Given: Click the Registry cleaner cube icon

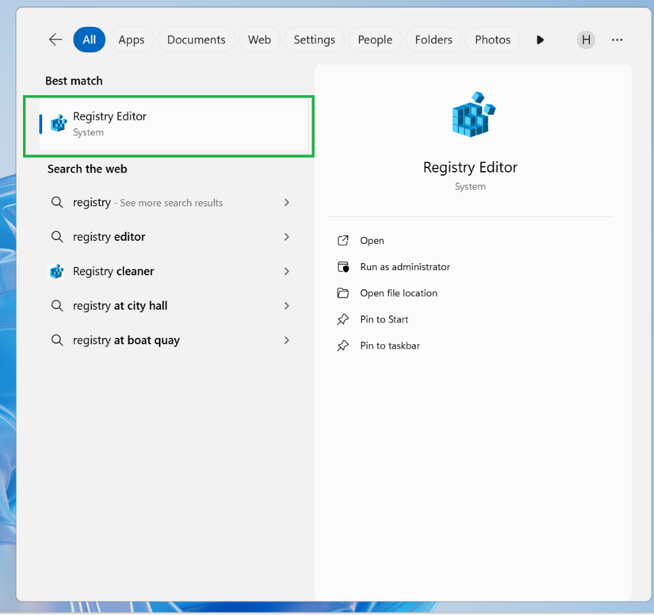Looking at the screenshot, I should pos(56,271).
